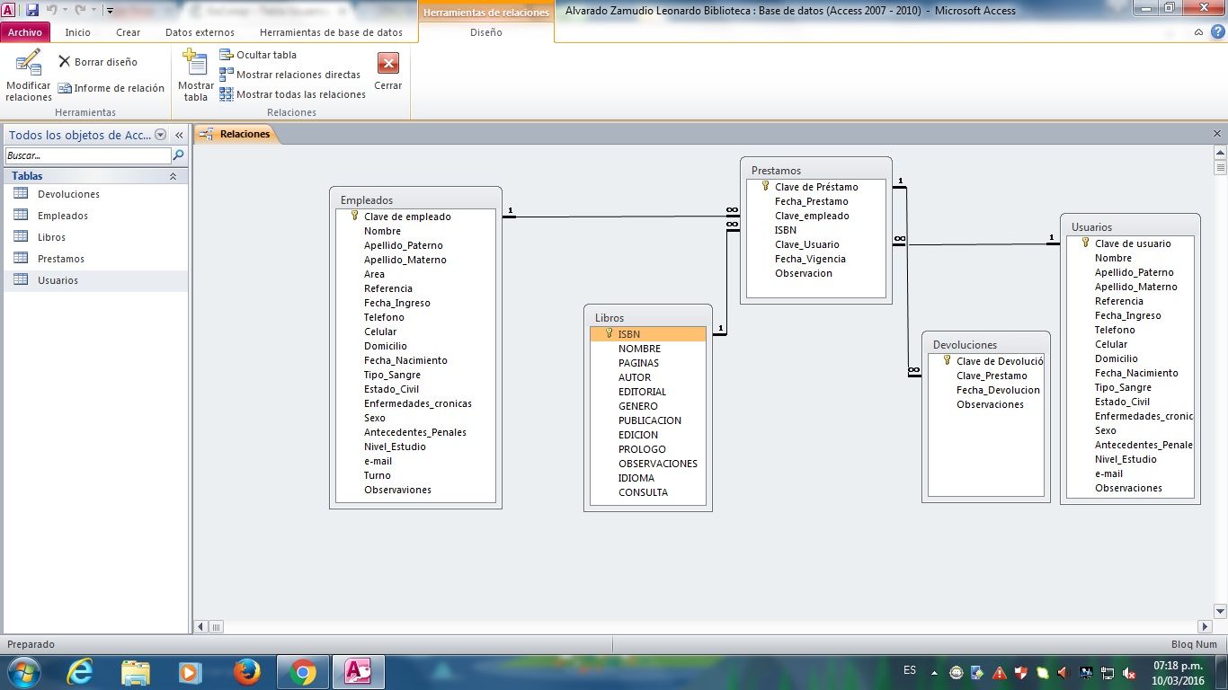Image resolution: width=1228 pixels, height=690 pixels.
Task: Open Herramientas de base de datos tab
Action: coord(331,32)
